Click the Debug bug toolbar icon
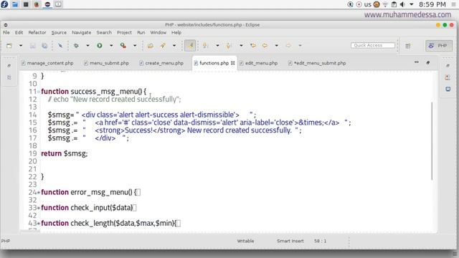459x258 pixels. coord(76,46)
